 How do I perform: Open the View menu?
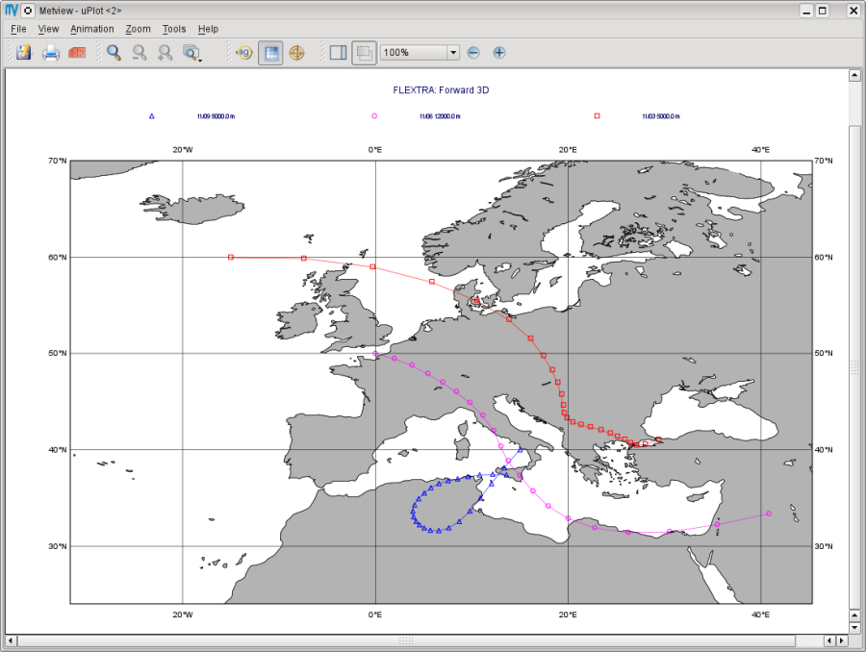[x=48, y=29]
